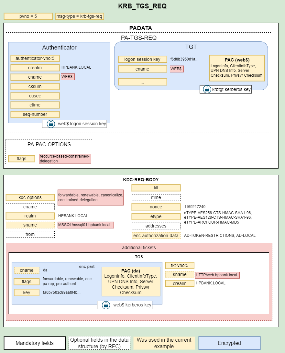The height and width of the screenshot is (353, 285).
Task: Click the Mandatory fields legend box
Action: [35, 343]
